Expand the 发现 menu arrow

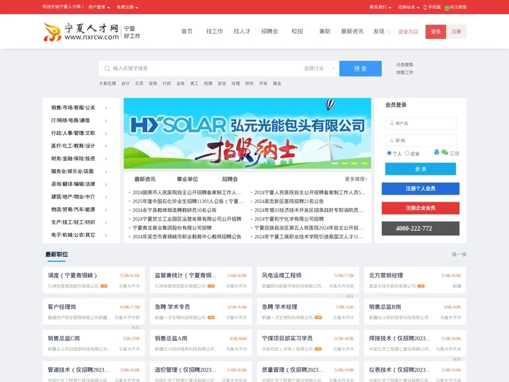point(389,32)
